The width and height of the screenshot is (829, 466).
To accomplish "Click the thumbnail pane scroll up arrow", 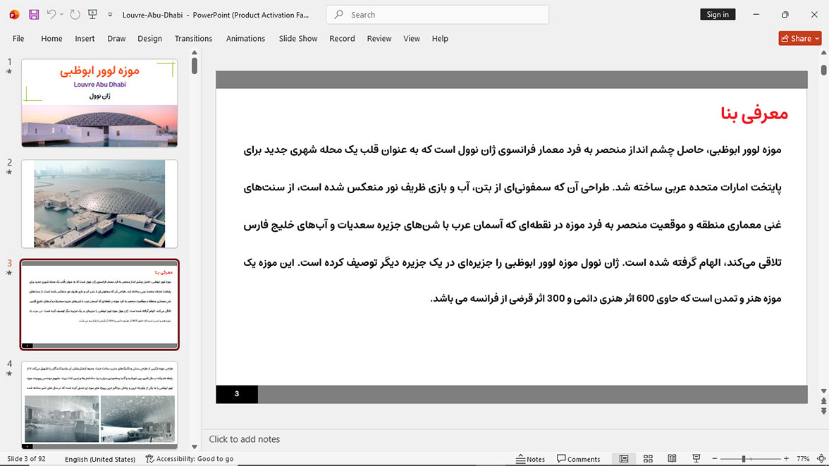I will [195, 52].
